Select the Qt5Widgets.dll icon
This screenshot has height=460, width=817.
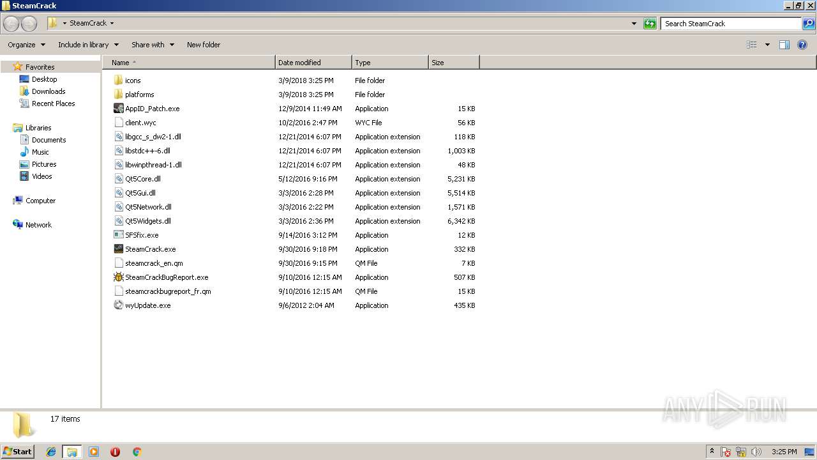[x=118, y=221]
